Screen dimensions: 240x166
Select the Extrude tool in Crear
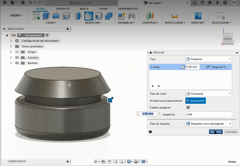[x=46, y=16]
